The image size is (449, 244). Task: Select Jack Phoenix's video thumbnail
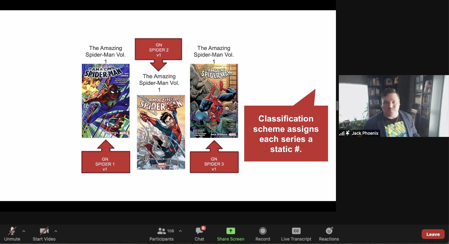pos(394,106)
